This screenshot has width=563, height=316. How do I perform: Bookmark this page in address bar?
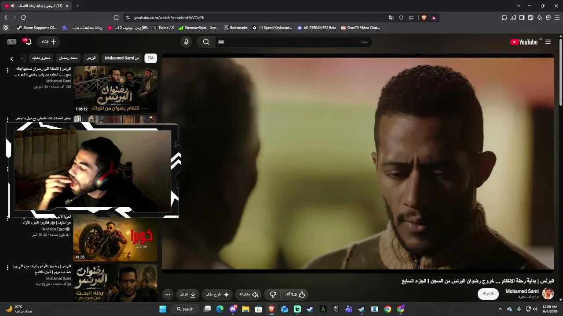pos(116,18)
